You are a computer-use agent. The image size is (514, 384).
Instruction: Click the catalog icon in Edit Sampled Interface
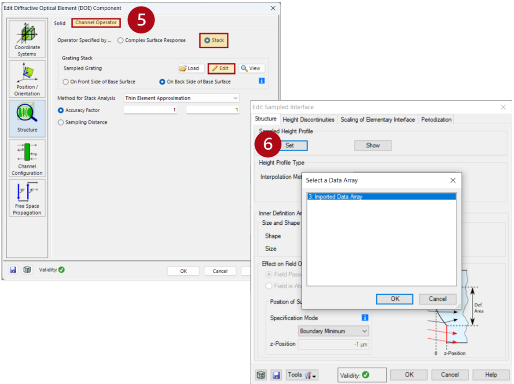[x=261, y=375]
